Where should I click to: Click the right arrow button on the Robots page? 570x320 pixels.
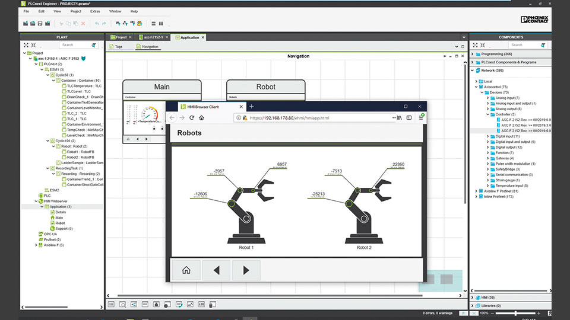246,270
